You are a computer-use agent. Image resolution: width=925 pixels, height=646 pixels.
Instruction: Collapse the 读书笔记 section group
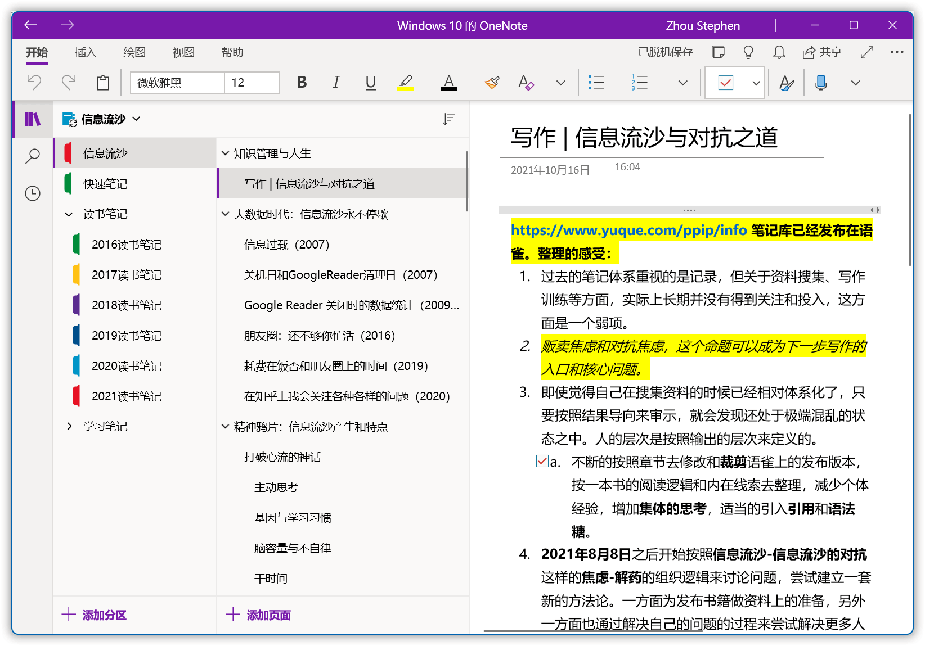tap(69, 214)
